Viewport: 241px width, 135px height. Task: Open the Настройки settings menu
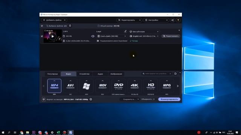click(x=156, y=20)
